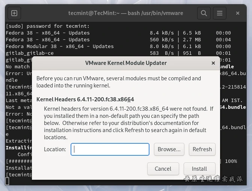Click the '2.7 MB' size value
252x191 pixels.
[x=192, y=40]
